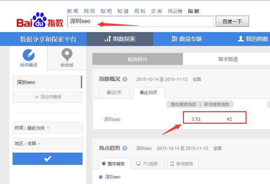Click the 百度一下 search button

coord(232,21)
